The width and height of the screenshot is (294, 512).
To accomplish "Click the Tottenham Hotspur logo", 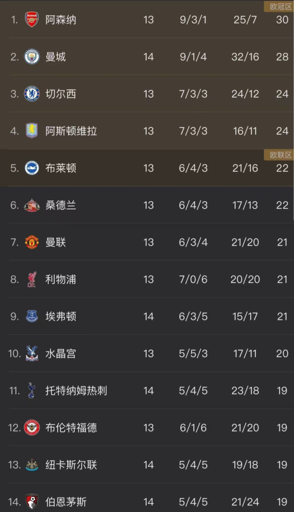I will click(x=32, y=391).
